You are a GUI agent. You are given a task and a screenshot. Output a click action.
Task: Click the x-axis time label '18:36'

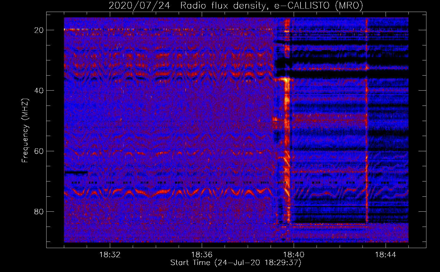(202, 255)
